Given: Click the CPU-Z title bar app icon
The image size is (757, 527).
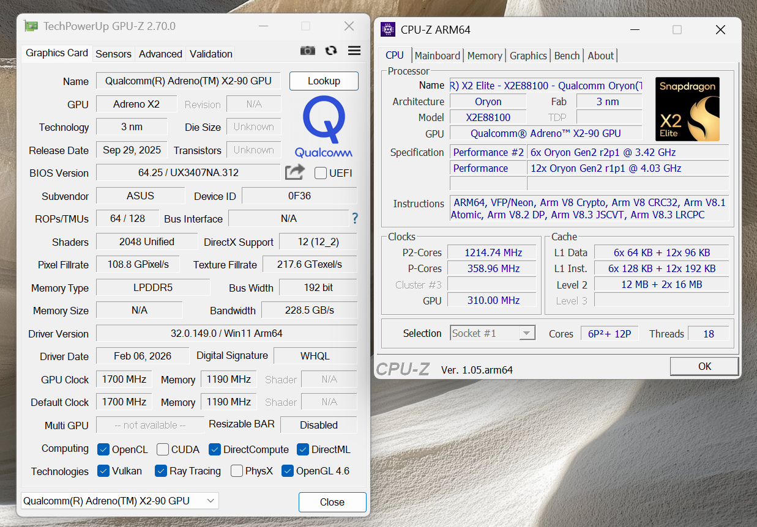Looking at the screenshot, I should click(x=388, y=29).
